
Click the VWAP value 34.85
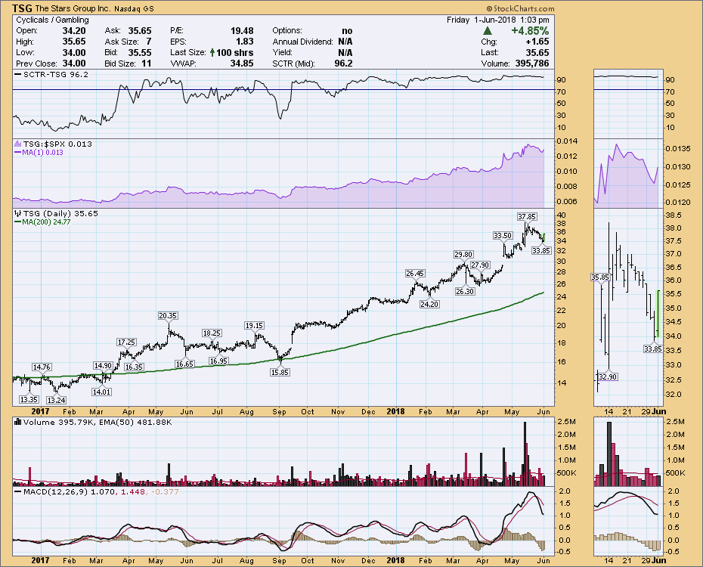242,64
